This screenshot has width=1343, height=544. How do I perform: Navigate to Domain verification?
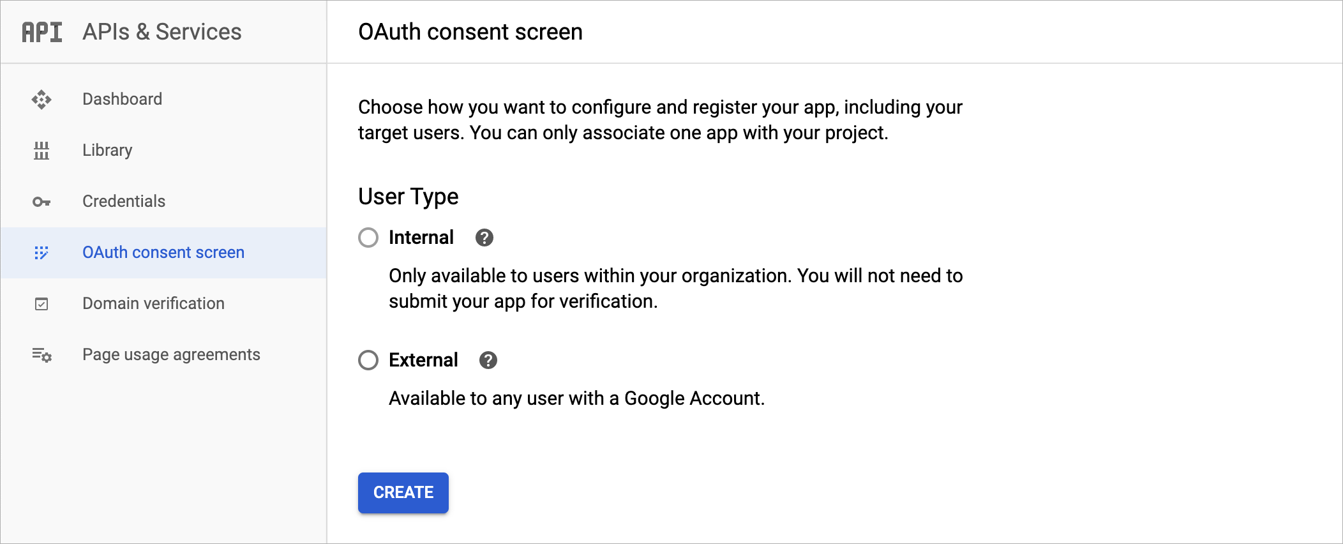pos(153,303)
